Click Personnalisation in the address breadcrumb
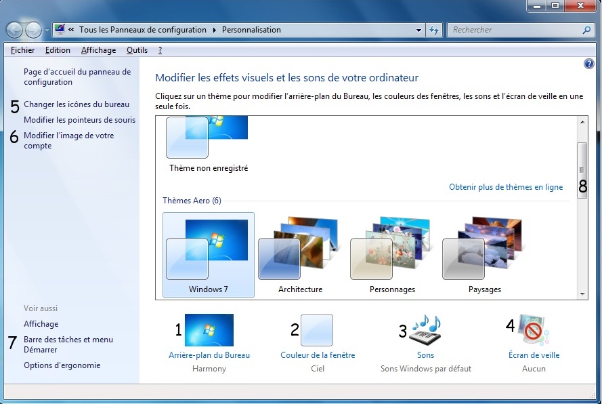This screenshot has height=404, width=602. click(251, 30)
